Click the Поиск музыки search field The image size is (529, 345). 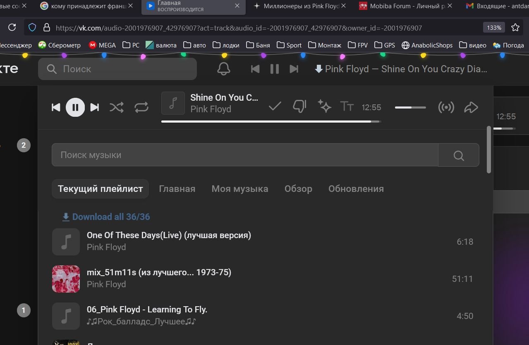[x=244, y=155]
